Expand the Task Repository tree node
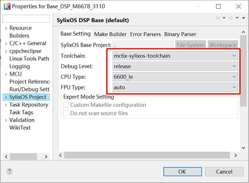 6,105
